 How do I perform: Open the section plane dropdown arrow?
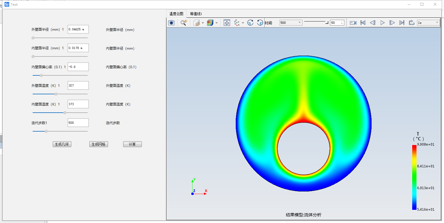[203, 23]
